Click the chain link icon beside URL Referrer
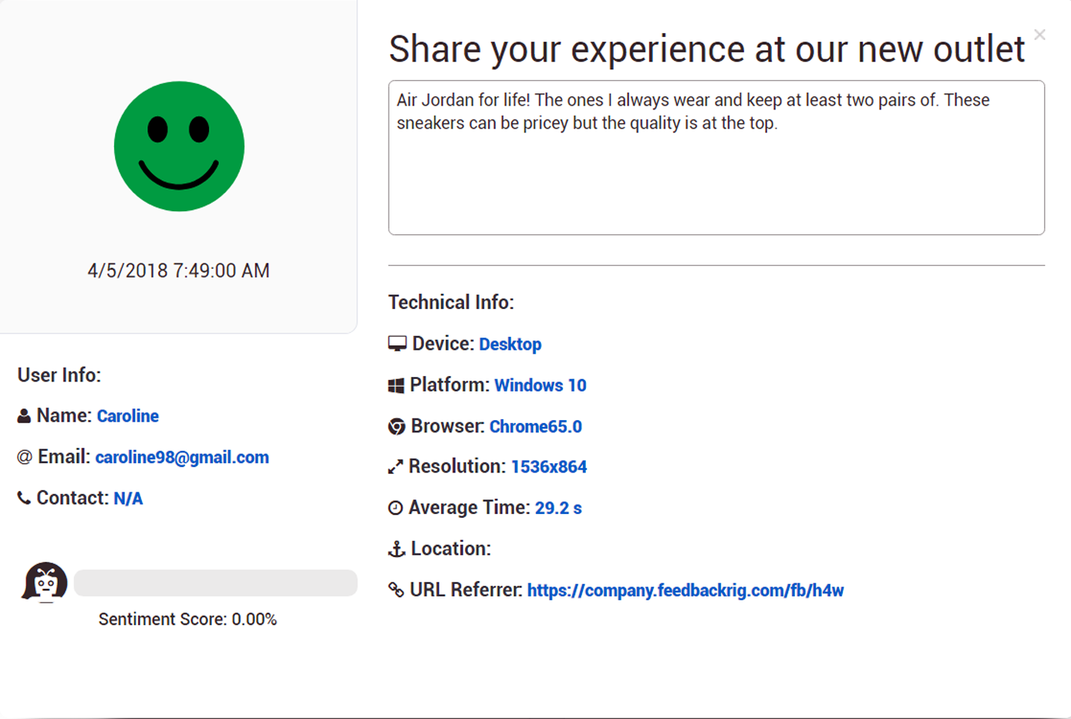This screenshot has width=1071, height=719. 396,590
